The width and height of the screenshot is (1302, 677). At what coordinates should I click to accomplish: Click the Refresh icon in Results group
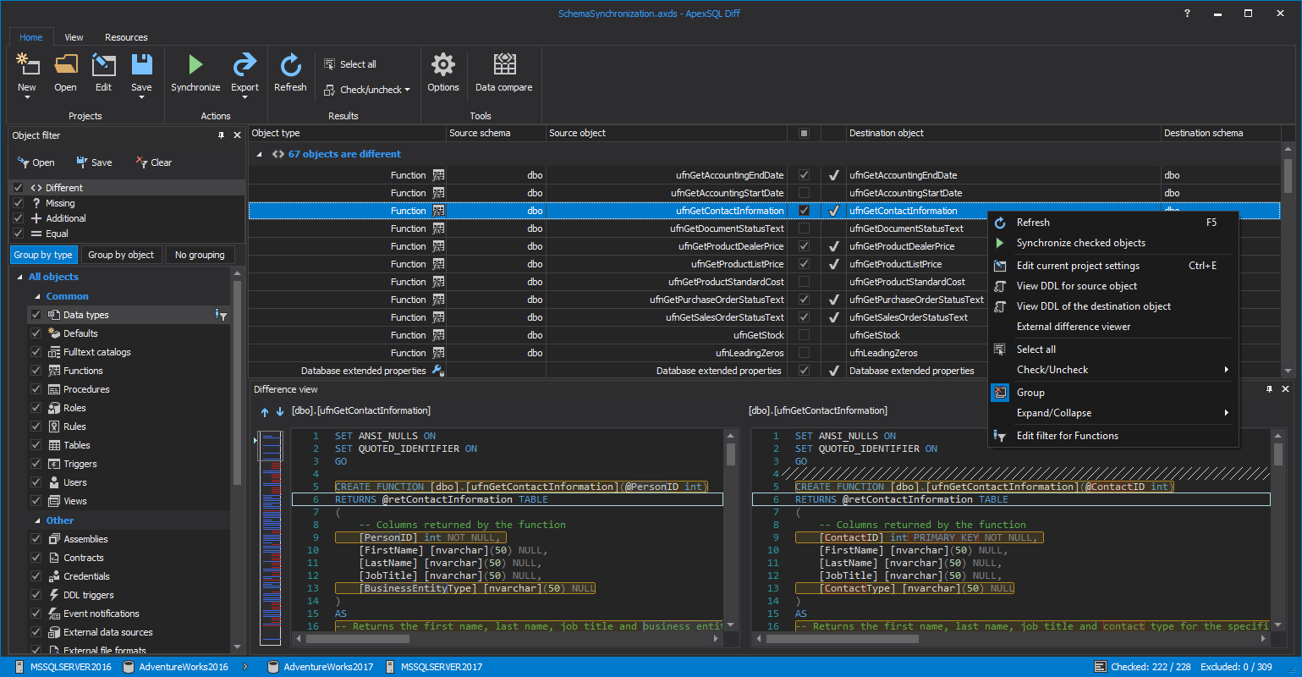point(290,64)
